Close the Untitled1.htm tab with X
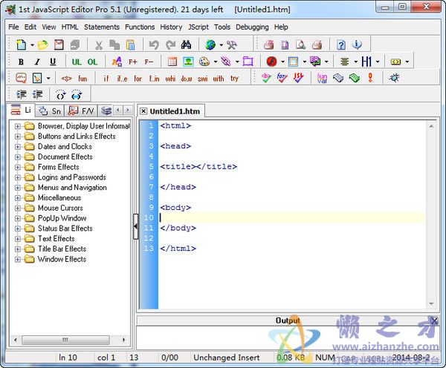The image size is (446, 368). (143, 111)
